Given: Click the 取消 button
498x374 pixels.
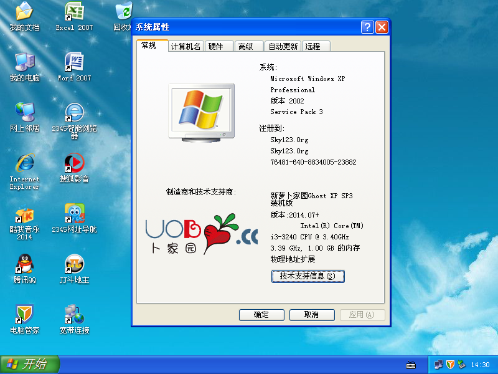Looking at the screenshot, I should pos(312,315).
